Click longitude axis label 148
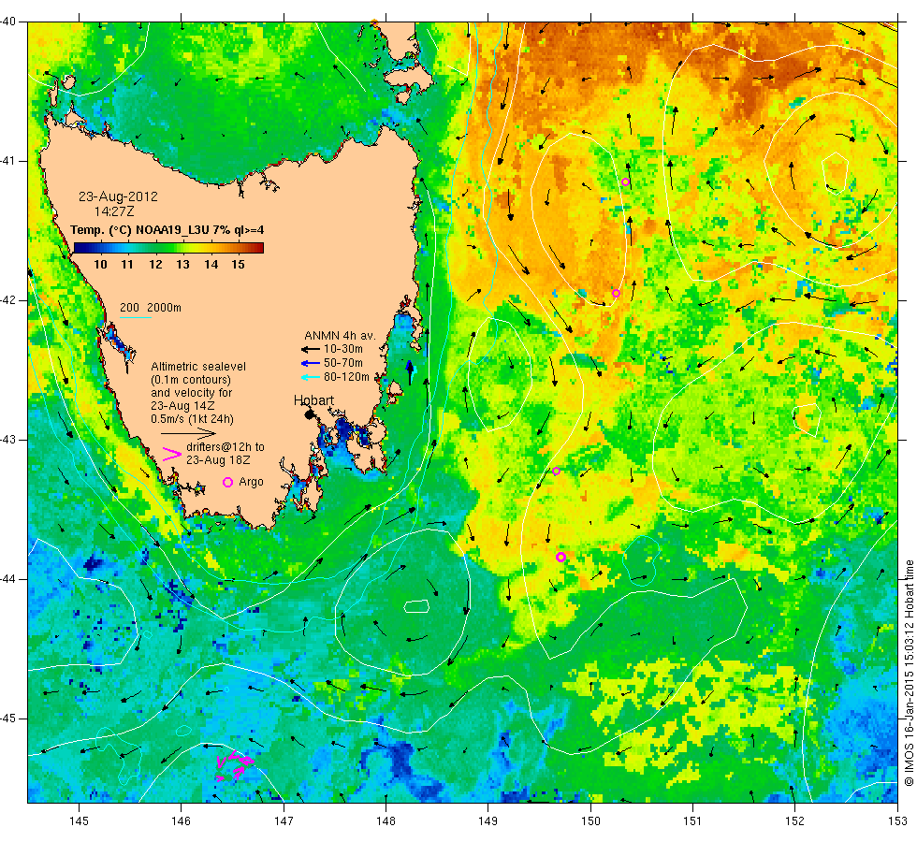Screen dimensions: 917x842 386,821
